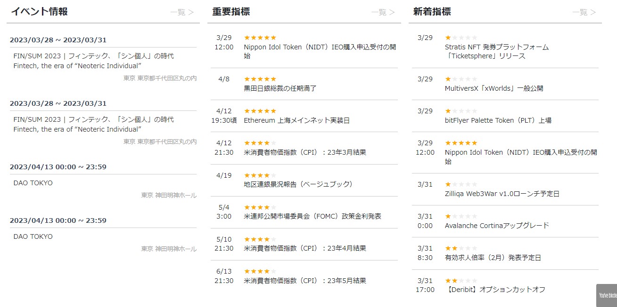Click the gray blocked-notification box at bottom right
Image resolution: width=617 pixels, height=307 pixels.
point(607,295)
